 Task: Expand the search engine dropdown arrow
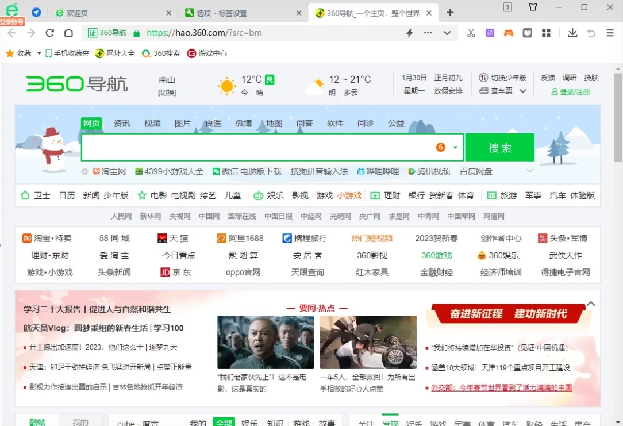click(x=455, y=148)
